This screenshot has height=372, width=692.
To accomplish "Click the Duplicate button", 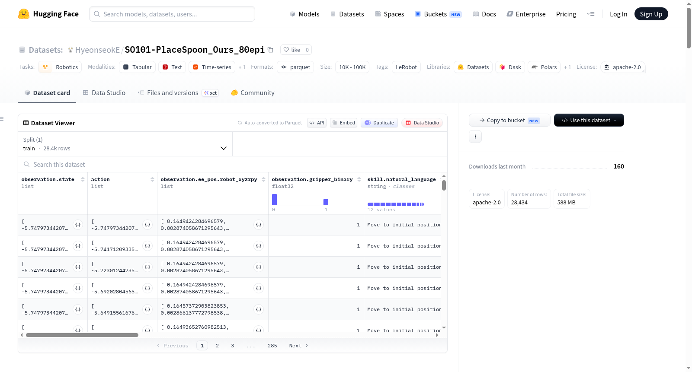I will point(379,123).
